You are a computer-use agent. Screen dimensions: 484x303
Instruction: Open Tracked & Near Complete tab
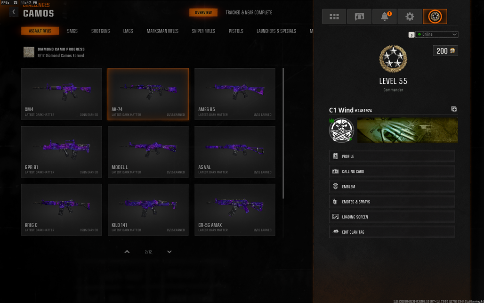point(249,12)
